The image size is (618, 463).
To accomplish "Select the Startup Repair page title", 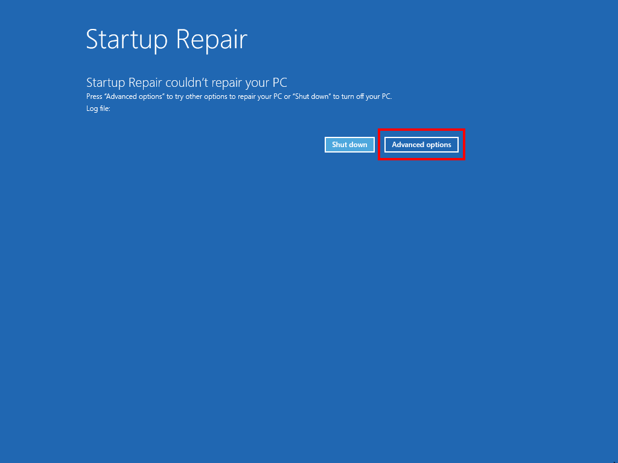I will (x=167, y=40).
